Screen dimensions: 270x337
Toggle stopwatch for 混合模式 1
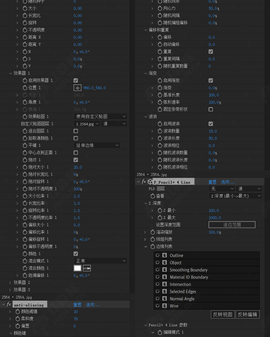click(25, 261)
